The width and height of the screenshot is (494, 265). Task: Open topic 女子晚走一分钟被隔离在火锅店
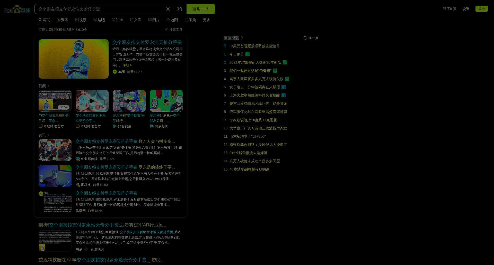point(254,87)
